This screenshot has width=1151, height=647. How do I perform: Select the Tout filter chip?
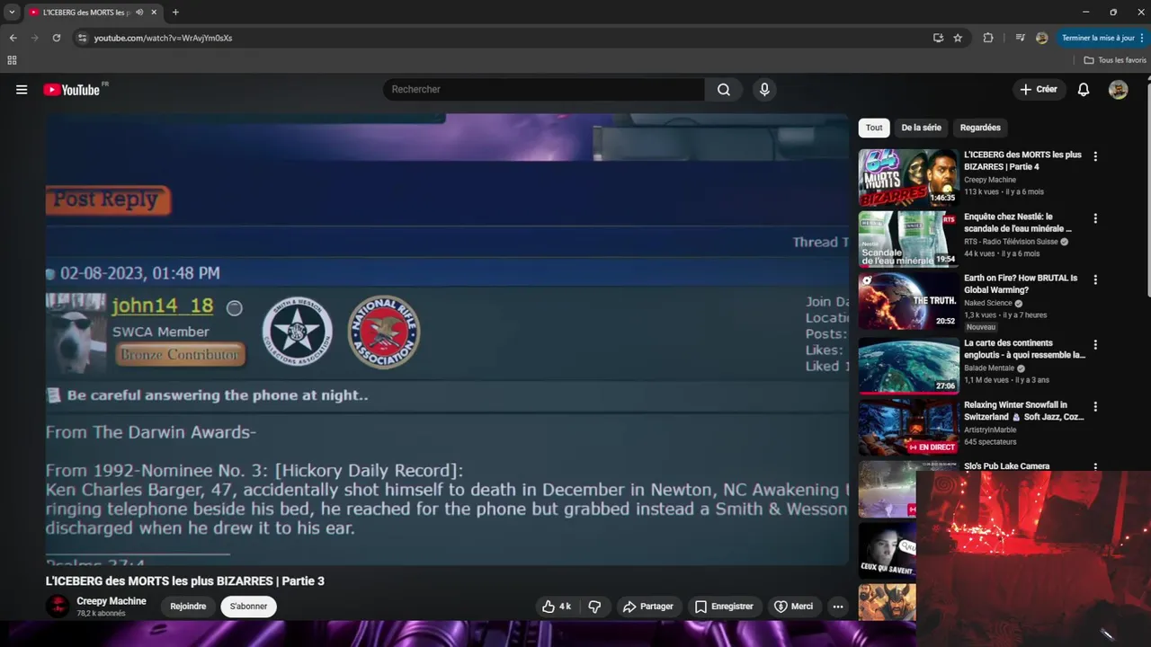(x=874, y=128)
